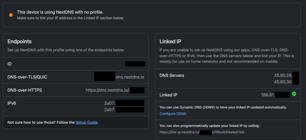Click the DNS-over-HTTPS row label

tap(25, 90)
